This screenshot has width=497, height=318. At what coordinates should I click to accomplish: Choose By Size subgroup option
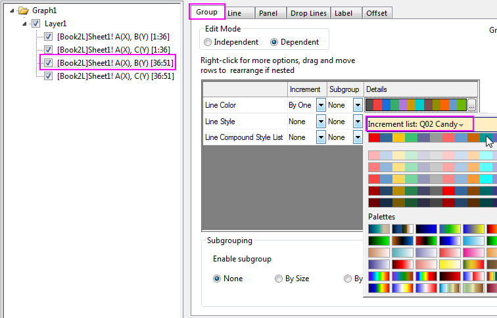tap(279, 279)
